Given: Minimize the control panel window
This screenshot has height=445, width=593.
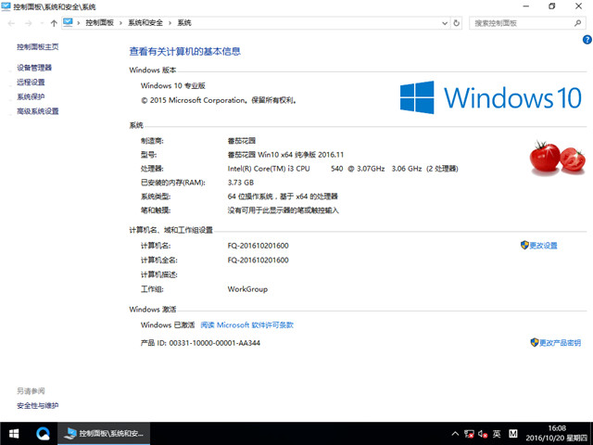Looking at the screenshot, I should (x=525, y=6).
